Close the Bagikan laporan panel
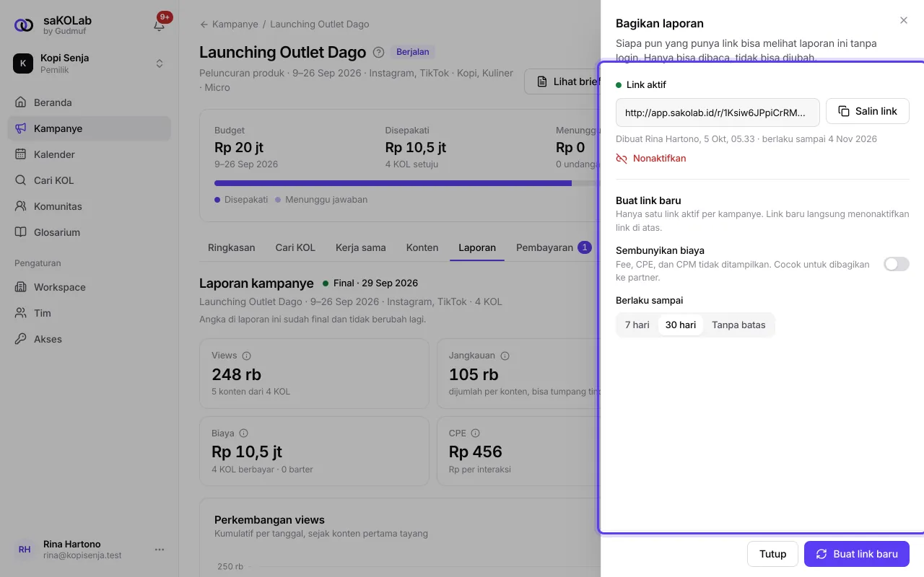The height and width of the screenshot is (577, 924). pos(904,20)
